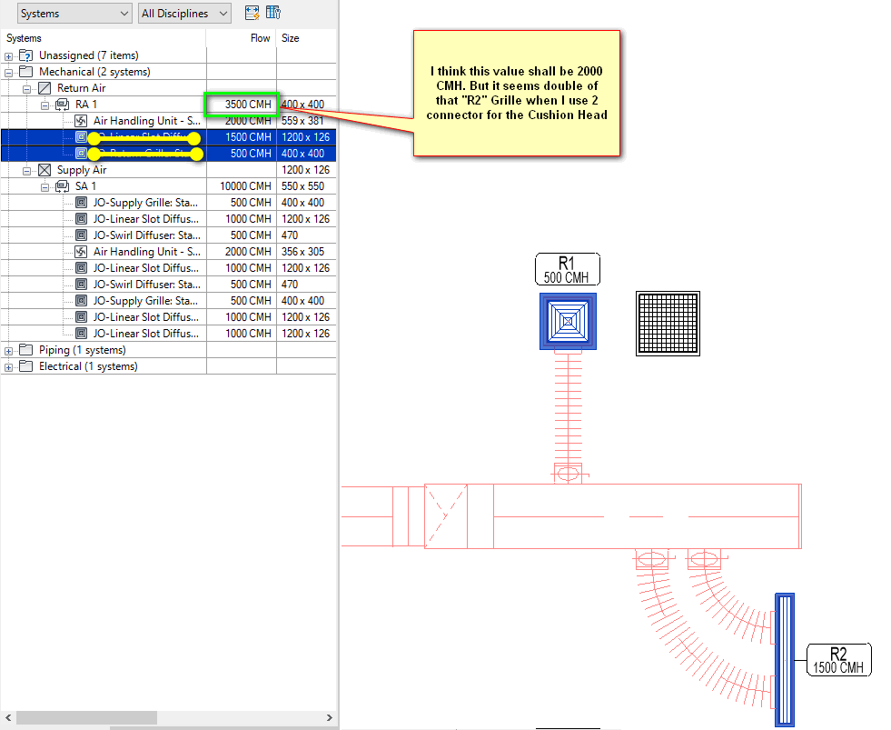
Task: Select the blue R1 return grille in drawing
Action: pos(568,322)
